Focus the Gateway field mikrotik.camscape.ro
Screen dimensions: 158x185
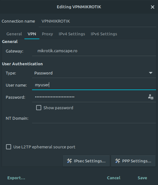(x=94, y=51)
